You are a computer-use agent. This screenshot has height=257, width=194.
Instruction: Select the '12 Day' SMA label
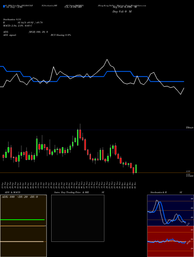(x=14, y=7)
